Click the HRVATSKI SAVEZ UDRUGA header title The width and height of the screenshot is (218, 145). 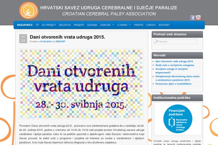point(109,8)
